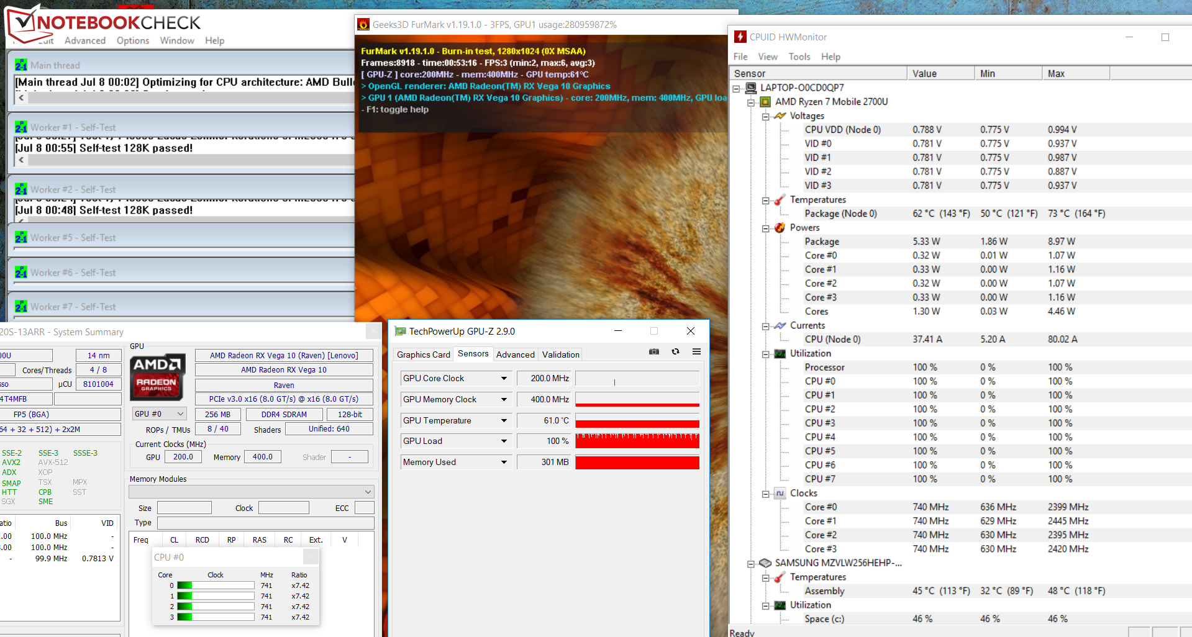Click the Worker #1 Self-Test window icon
This screenshot has height=637, width=1192.
pyautogui.click(x=21, y=127)
